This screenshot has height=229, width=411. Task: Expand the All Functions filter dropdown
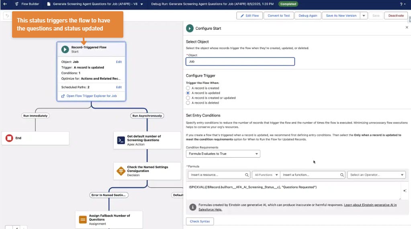tap(266, 175)
